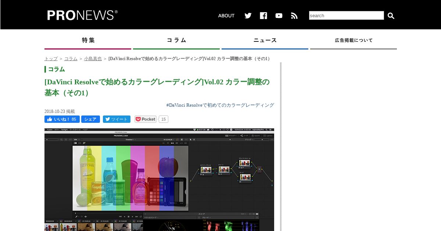Open the YouTube icon in header
This screenshot has width=441, height=231.
click(279, 16)
